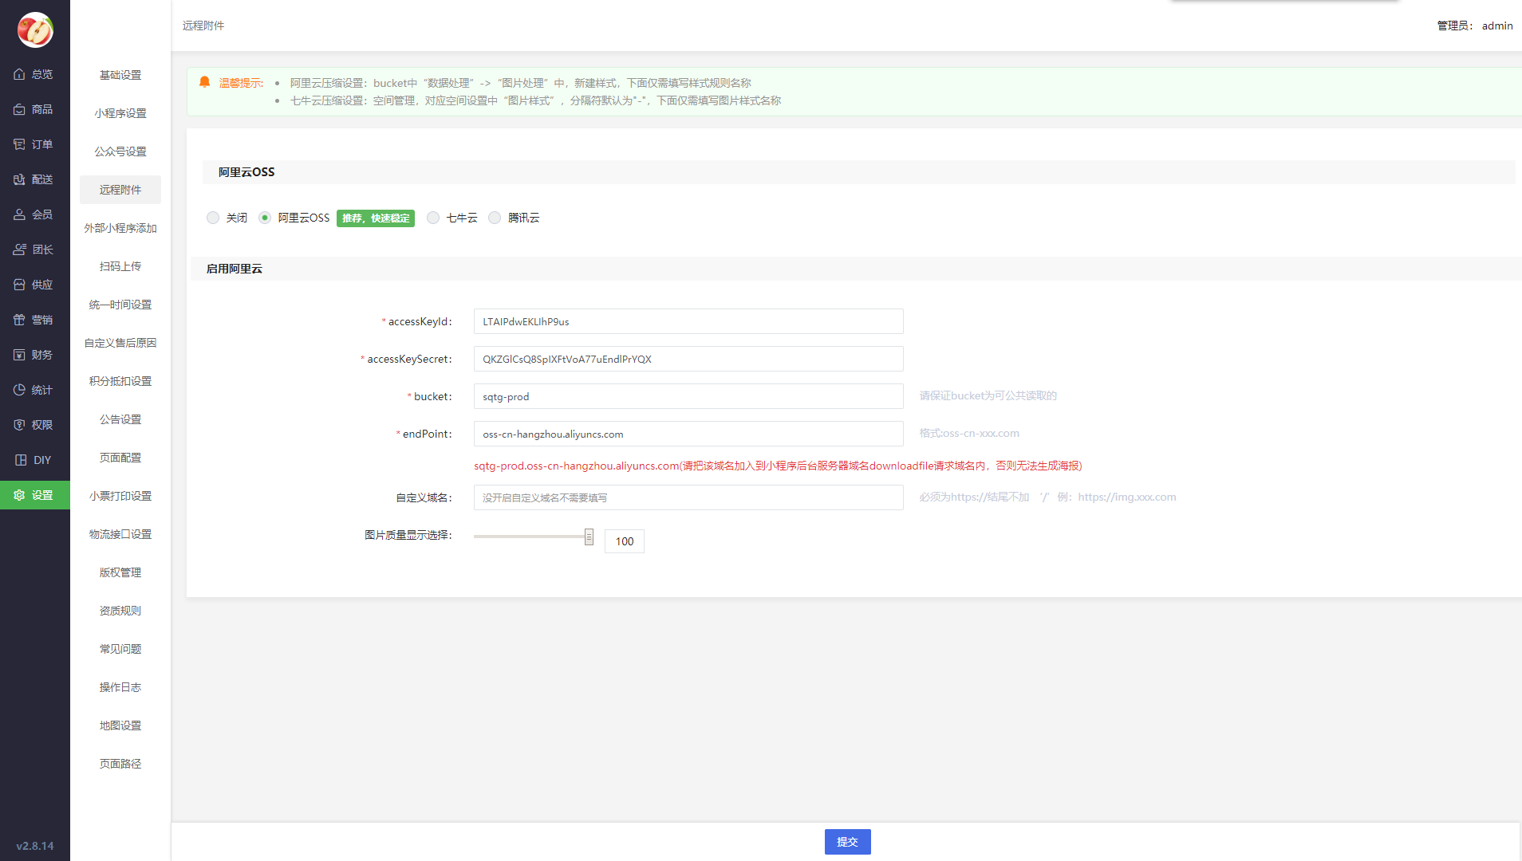Select the 腾讯云 radio option
This screenshot has height=861, width=1522.
[x=495, y=218]
